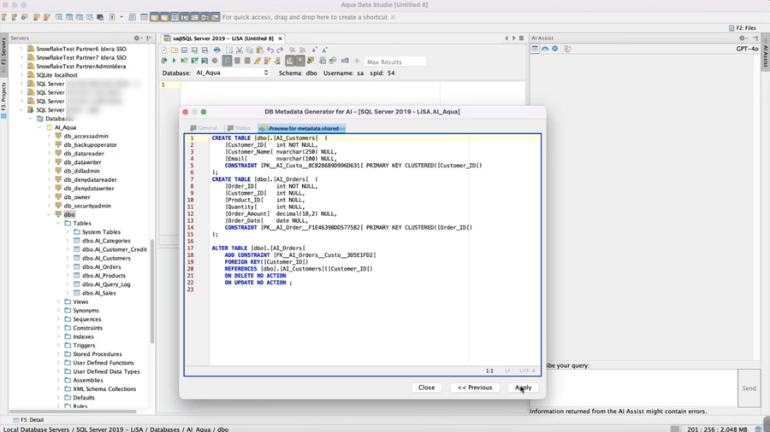Click the Max Results input field
This screenshot has height=432, width=770.
click(x=394, y=61)
